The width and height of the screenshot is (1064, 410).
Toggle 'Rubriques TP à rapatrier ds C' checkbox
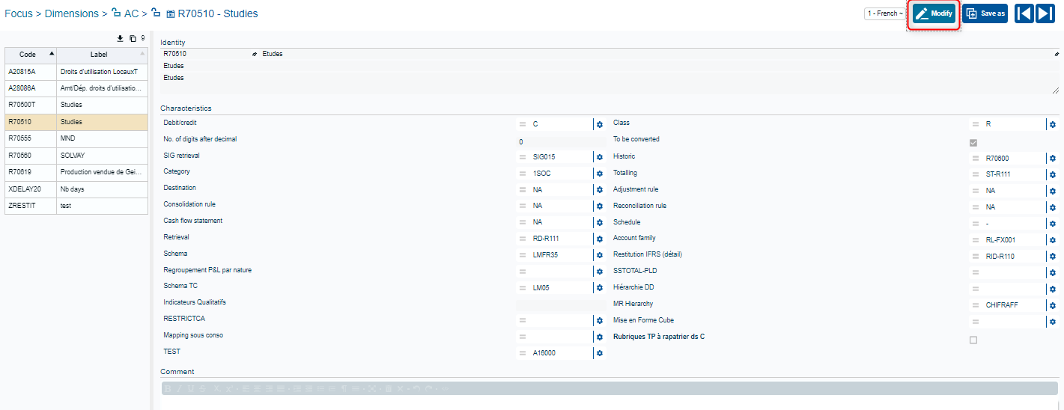pos(973,340)
